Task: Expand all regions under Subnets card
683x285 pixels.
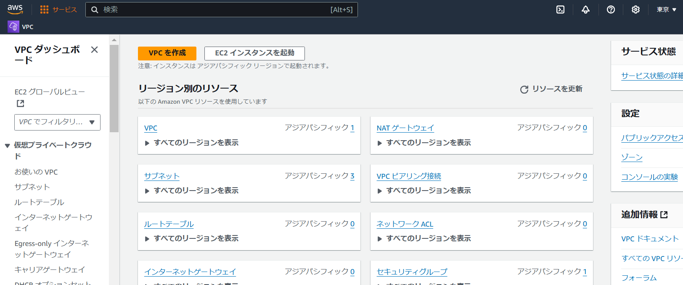Action: [x=192, y=191]
